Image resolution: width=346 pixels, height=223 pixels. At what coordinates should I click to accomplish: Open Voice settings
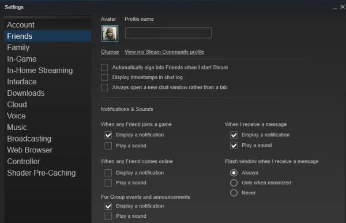(48, 116)
